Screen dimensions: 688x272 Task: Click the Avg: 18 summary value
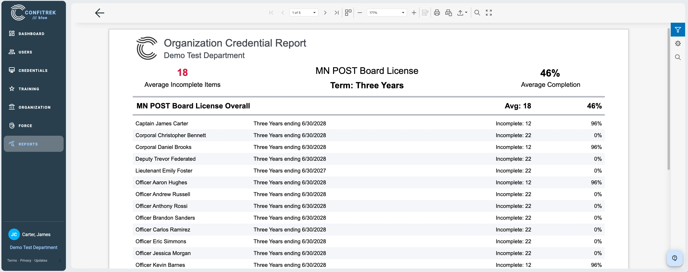[518, 106]
